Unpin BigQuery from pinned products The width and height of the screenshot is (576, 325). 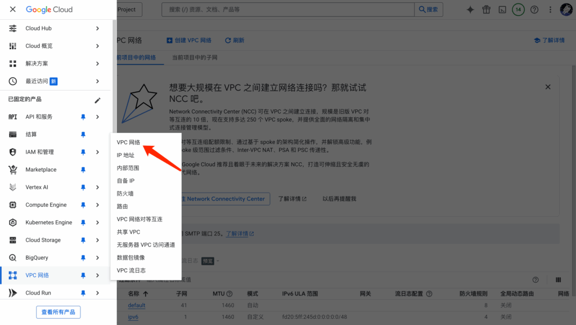[x=83, y=258]
